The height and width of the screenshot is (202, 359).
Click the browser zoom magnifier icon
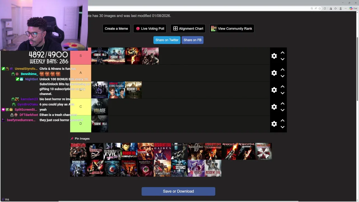[312, 8]
